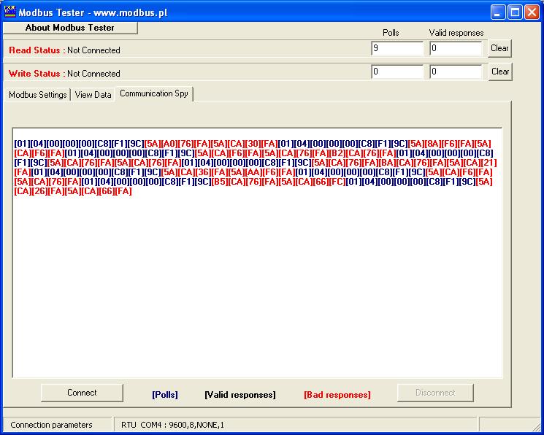
Task: Click the Read Status label
Action: point(35,50)
